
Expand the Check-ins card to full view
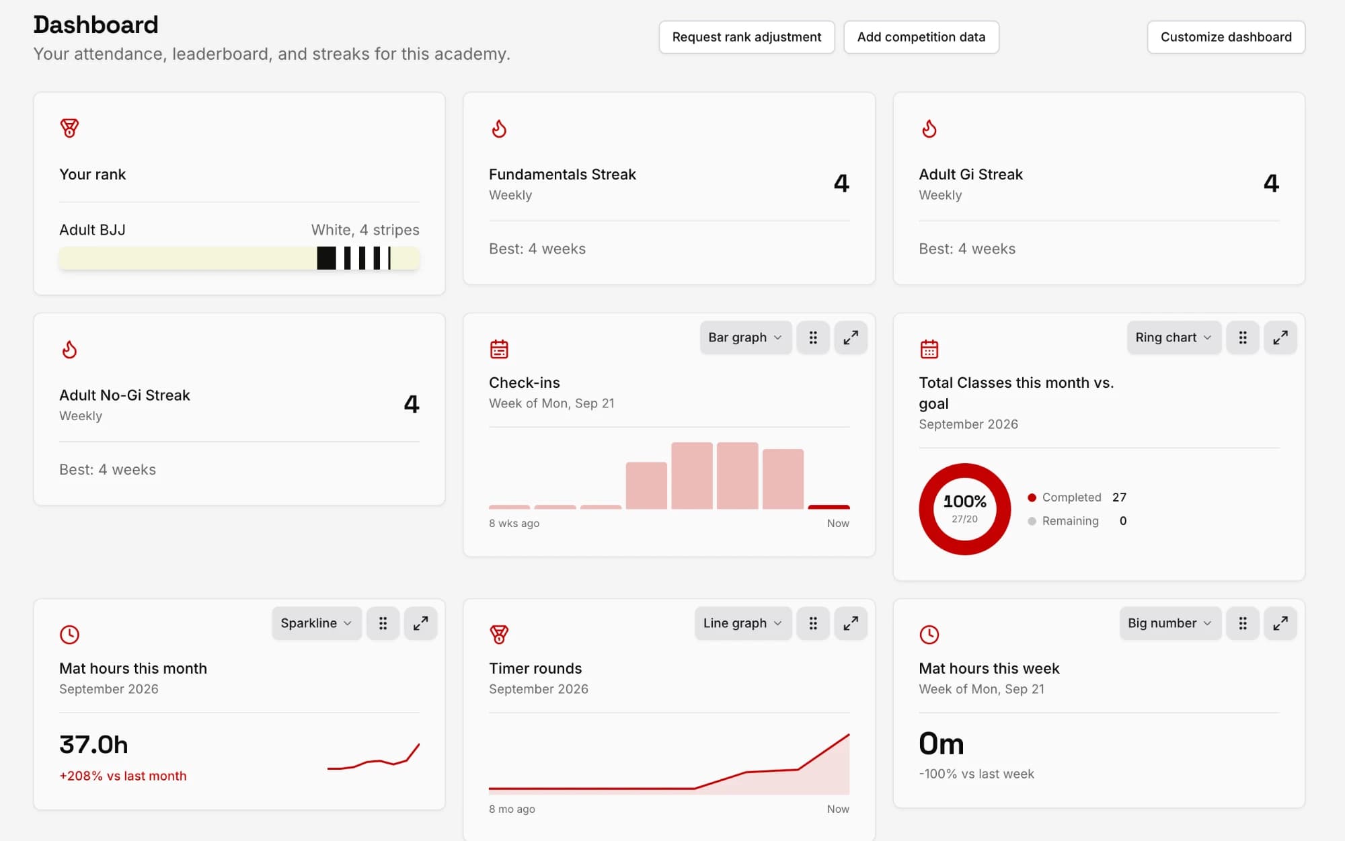pos(851,337)
